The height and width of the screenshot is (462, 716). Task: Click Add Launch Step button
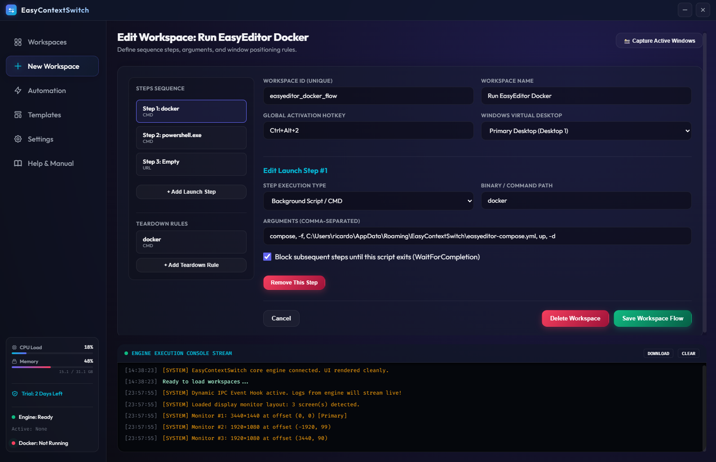191,192
